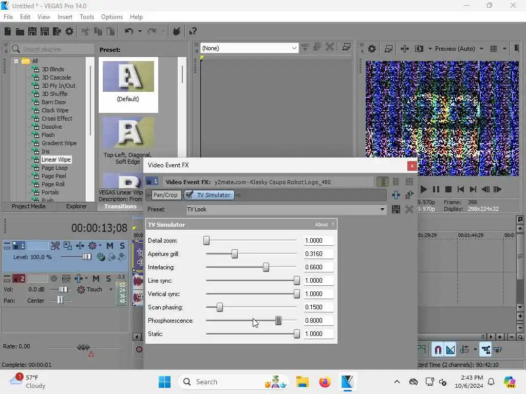Toggle automatic crossfades icon
Viewport: 526px width, 394px height.
450,350
